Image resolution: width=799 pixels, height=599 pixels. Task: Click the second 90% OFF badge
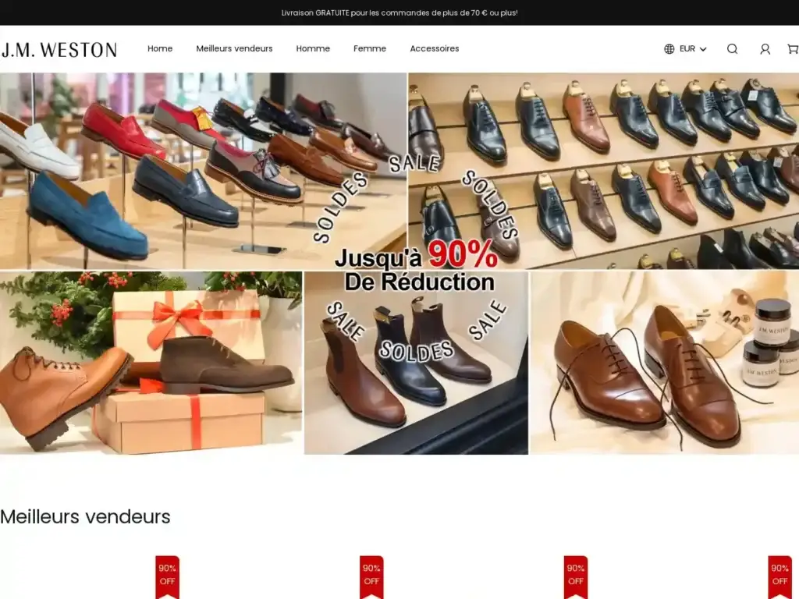(x=371, y=576)
